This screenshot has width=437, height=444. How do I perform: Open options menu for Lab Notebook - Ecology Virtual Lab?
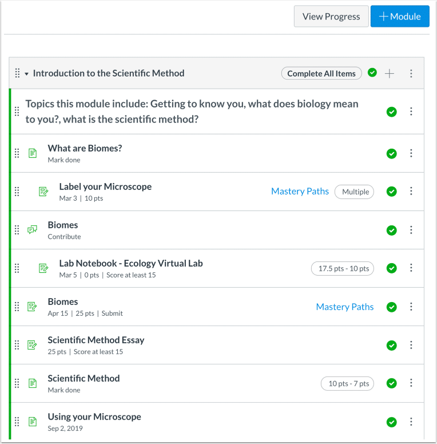(411, 268)
